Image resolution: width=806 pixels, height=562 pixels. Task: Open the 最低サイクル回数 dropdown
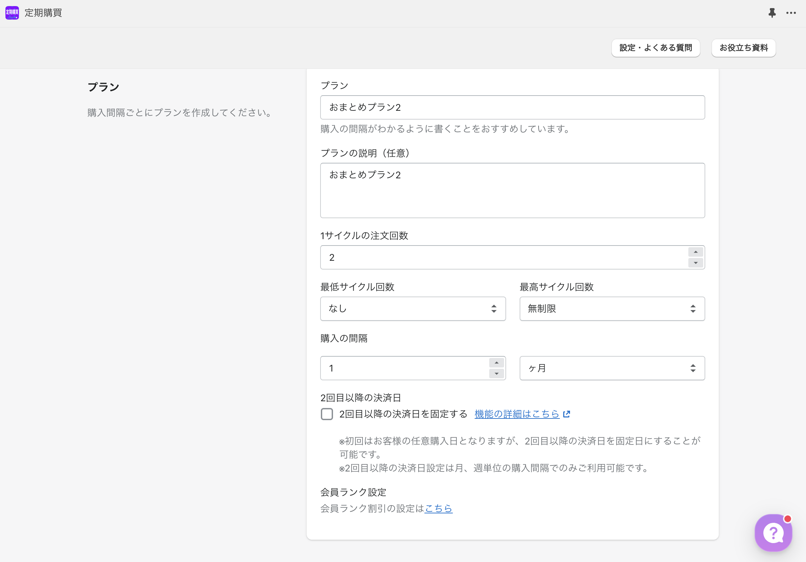(412, 308)
